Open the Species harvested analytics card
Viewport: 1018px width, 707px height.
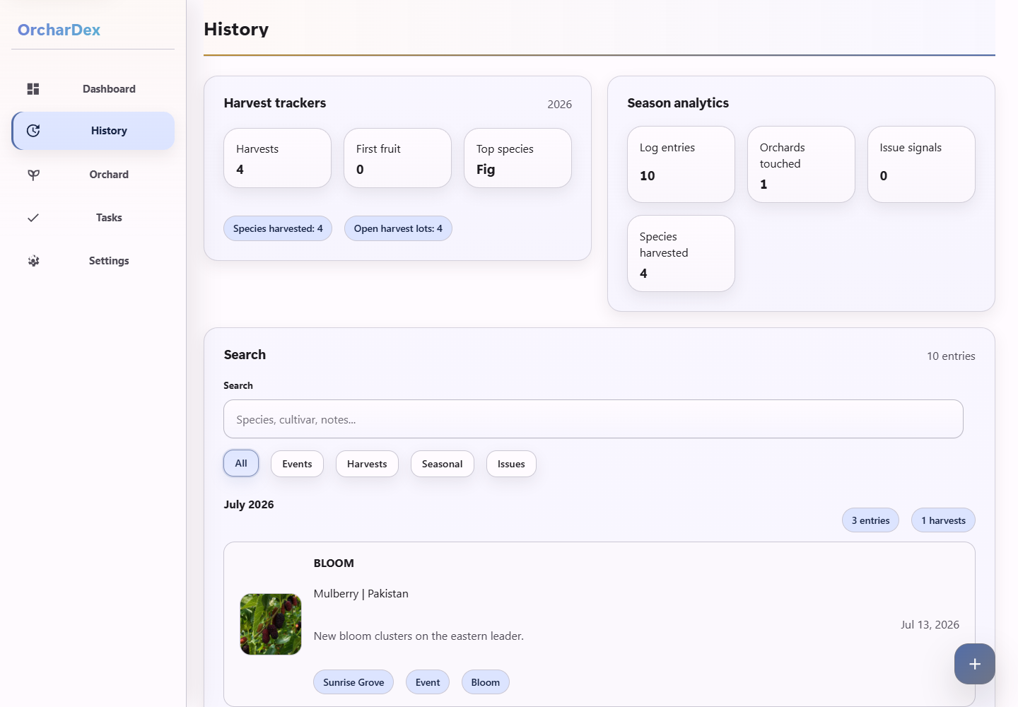681,254
